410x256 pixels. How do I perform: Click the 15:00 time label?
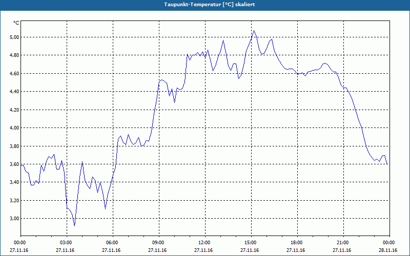point(251,243)
